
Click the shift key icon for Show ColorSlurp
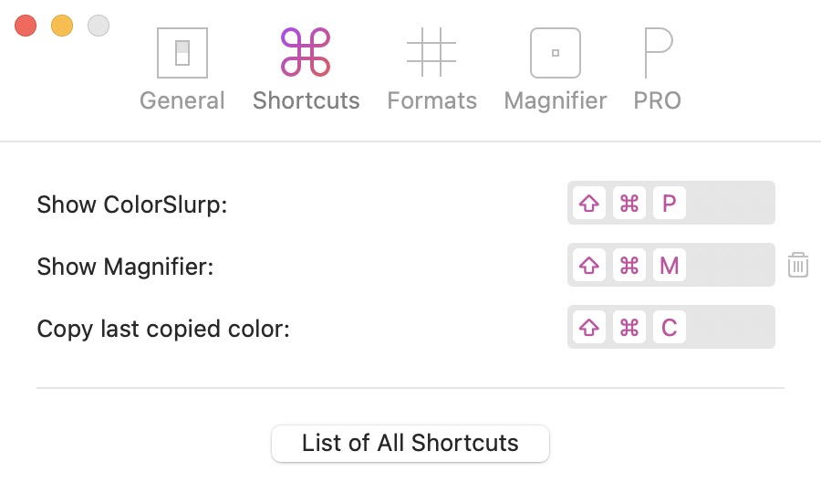[589, 204]
